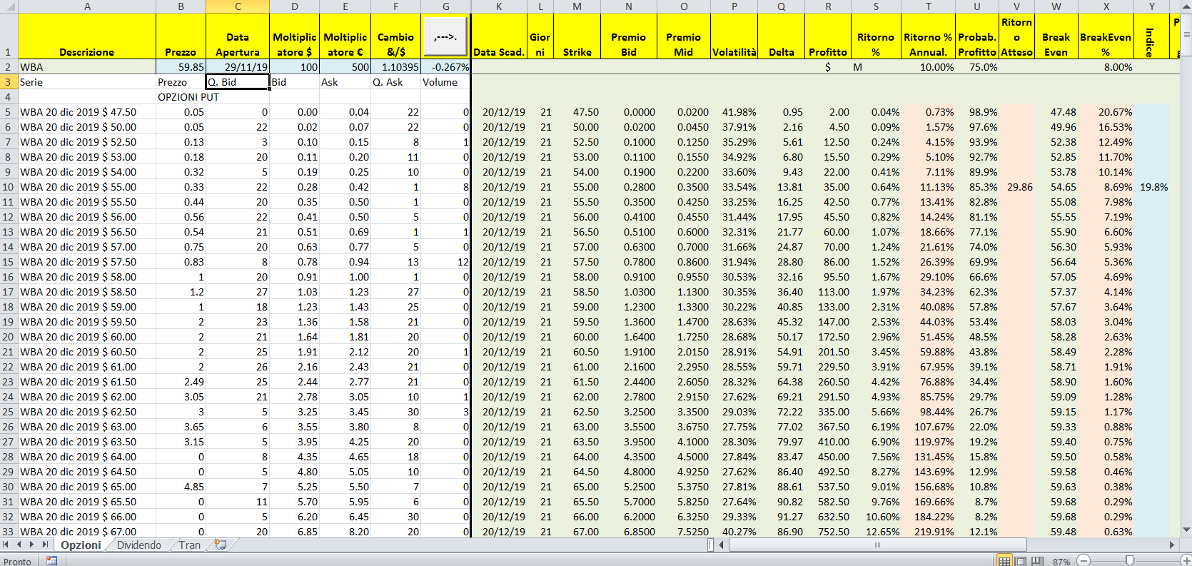Zoom out with the minus button
1192x566 pixels.
pos(1083,561)
